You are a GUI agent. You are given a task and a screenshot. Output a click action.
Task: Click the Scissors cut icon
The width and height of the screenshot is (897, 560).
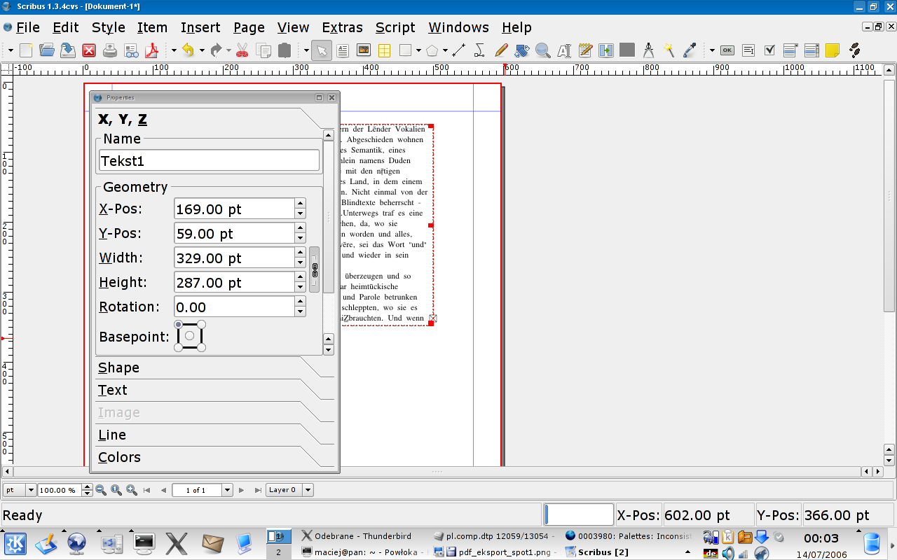click(x=242, y=50)
